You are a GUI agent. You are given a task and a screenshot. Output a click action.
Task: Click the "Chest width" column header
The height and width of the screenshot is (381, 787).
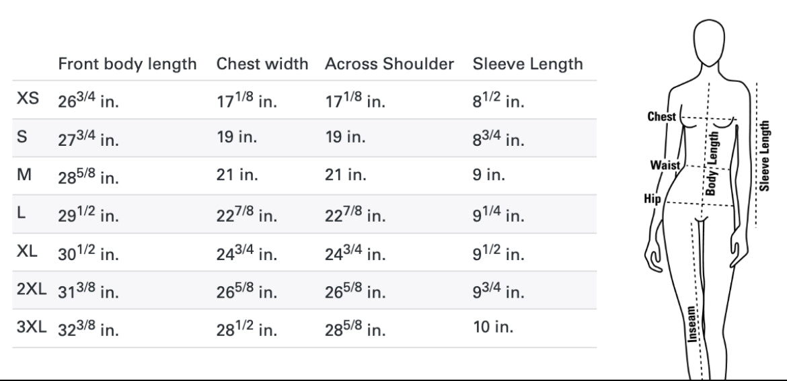pyautogui.click(x=262, y=65)
